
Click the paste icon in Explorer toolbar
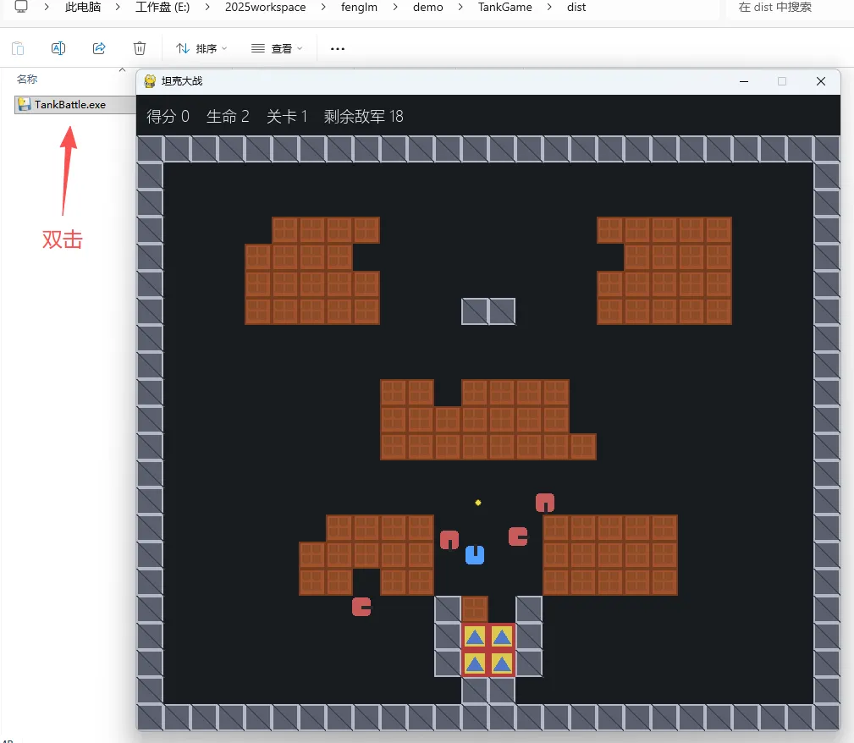(x=18, y=48)
